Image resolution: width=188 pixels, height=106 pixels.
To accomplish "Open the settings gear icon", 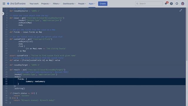I will coord(177,4).
